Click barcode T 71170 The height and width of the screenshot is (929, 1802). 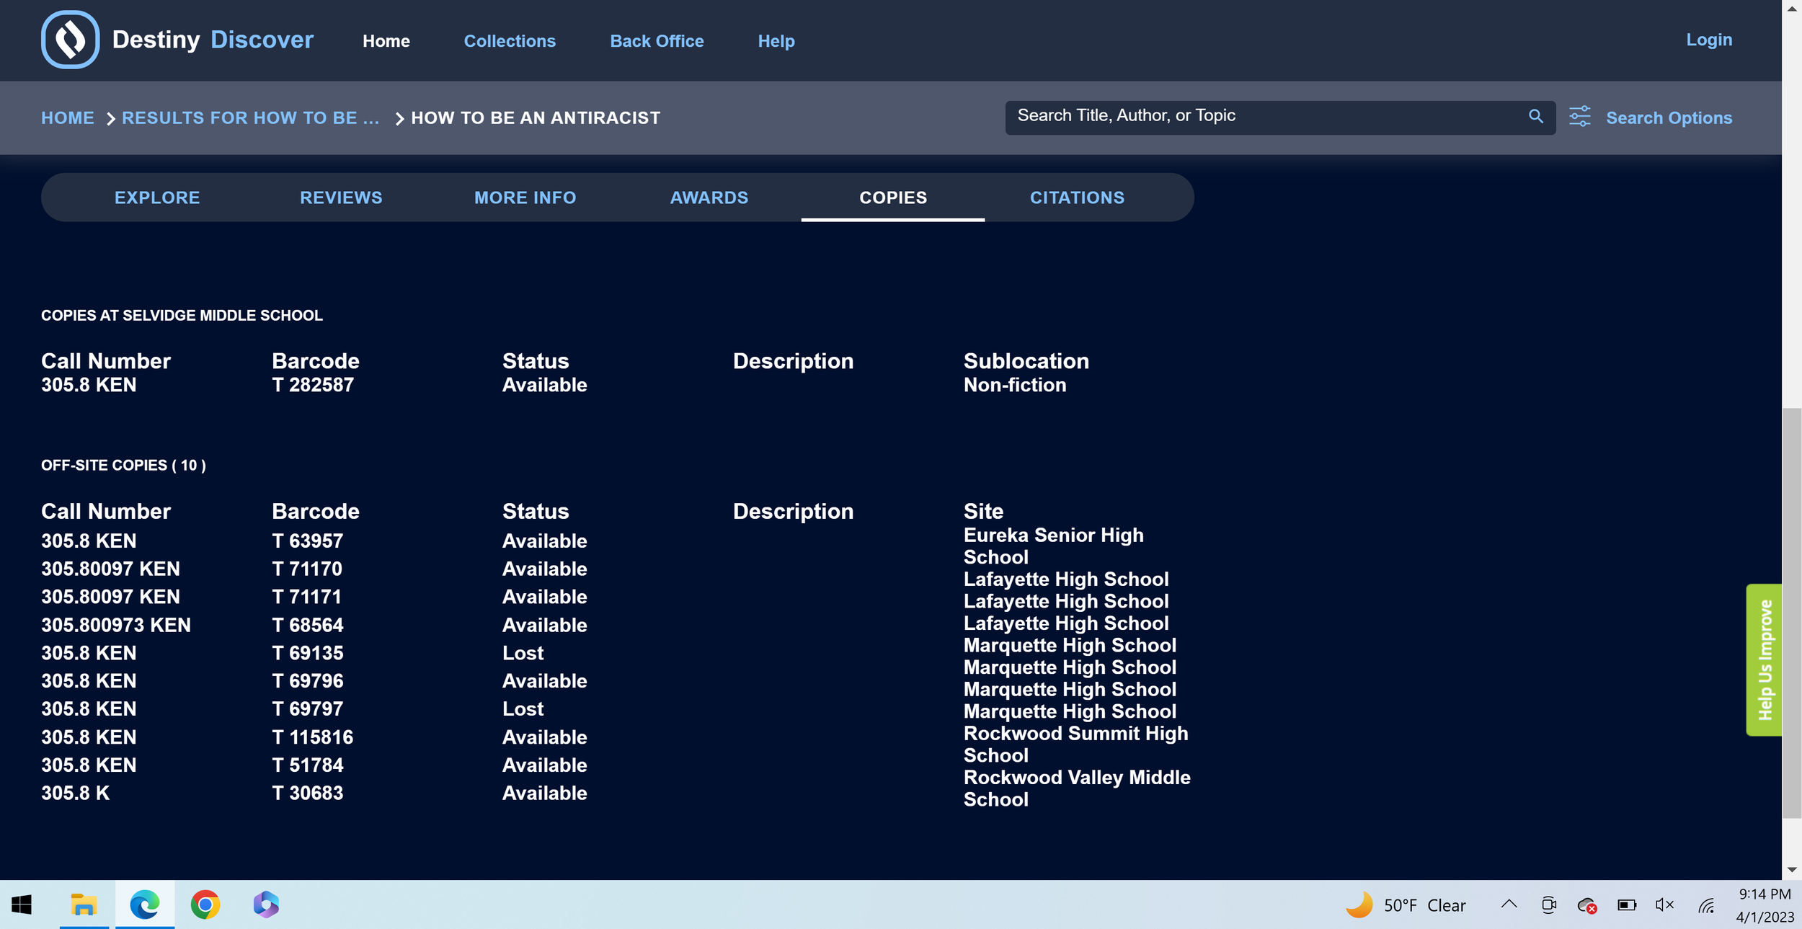[x=307, y=569]
